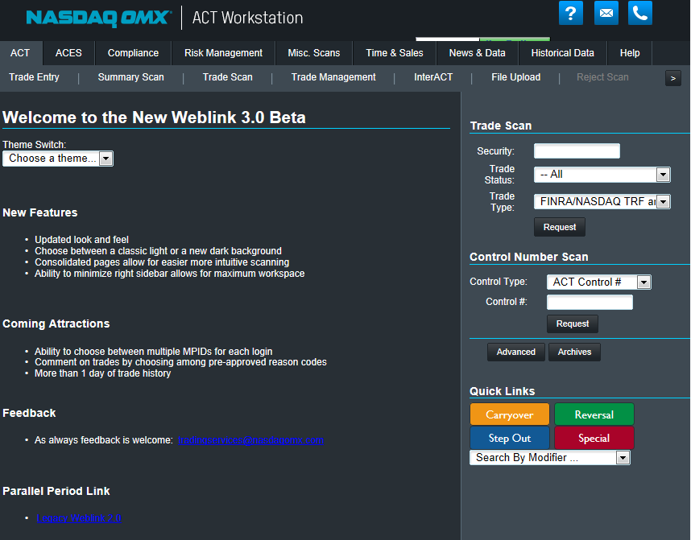Image resolution: width=691 pixels, height=540 pixels.
Task: Click the Control Number Scan heading
Action: click(529, 257)
